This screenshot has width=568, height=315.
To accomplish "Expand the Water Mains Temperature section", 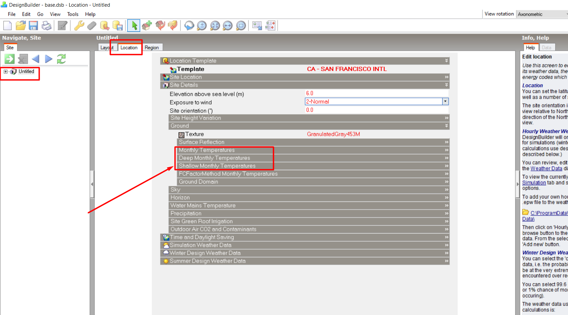I will (x=309, y=206).
